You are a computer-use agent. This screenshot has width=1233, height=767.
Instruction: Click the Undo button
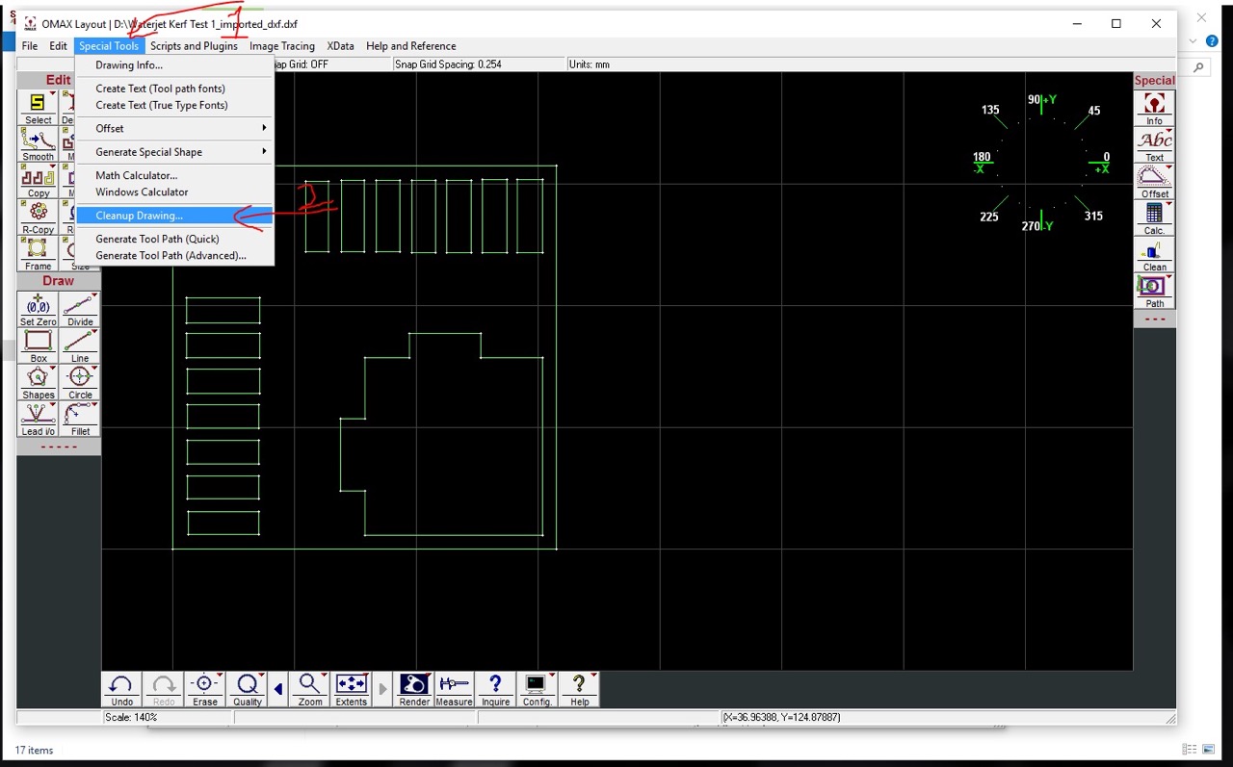[x=121, y=689]
